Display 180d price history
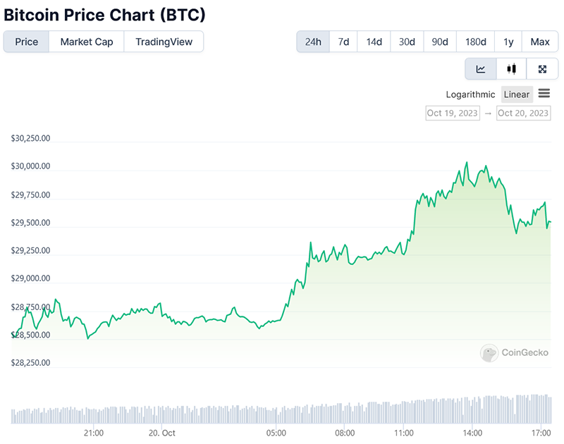Screen dimensions: 564x444 coord(476,42)
